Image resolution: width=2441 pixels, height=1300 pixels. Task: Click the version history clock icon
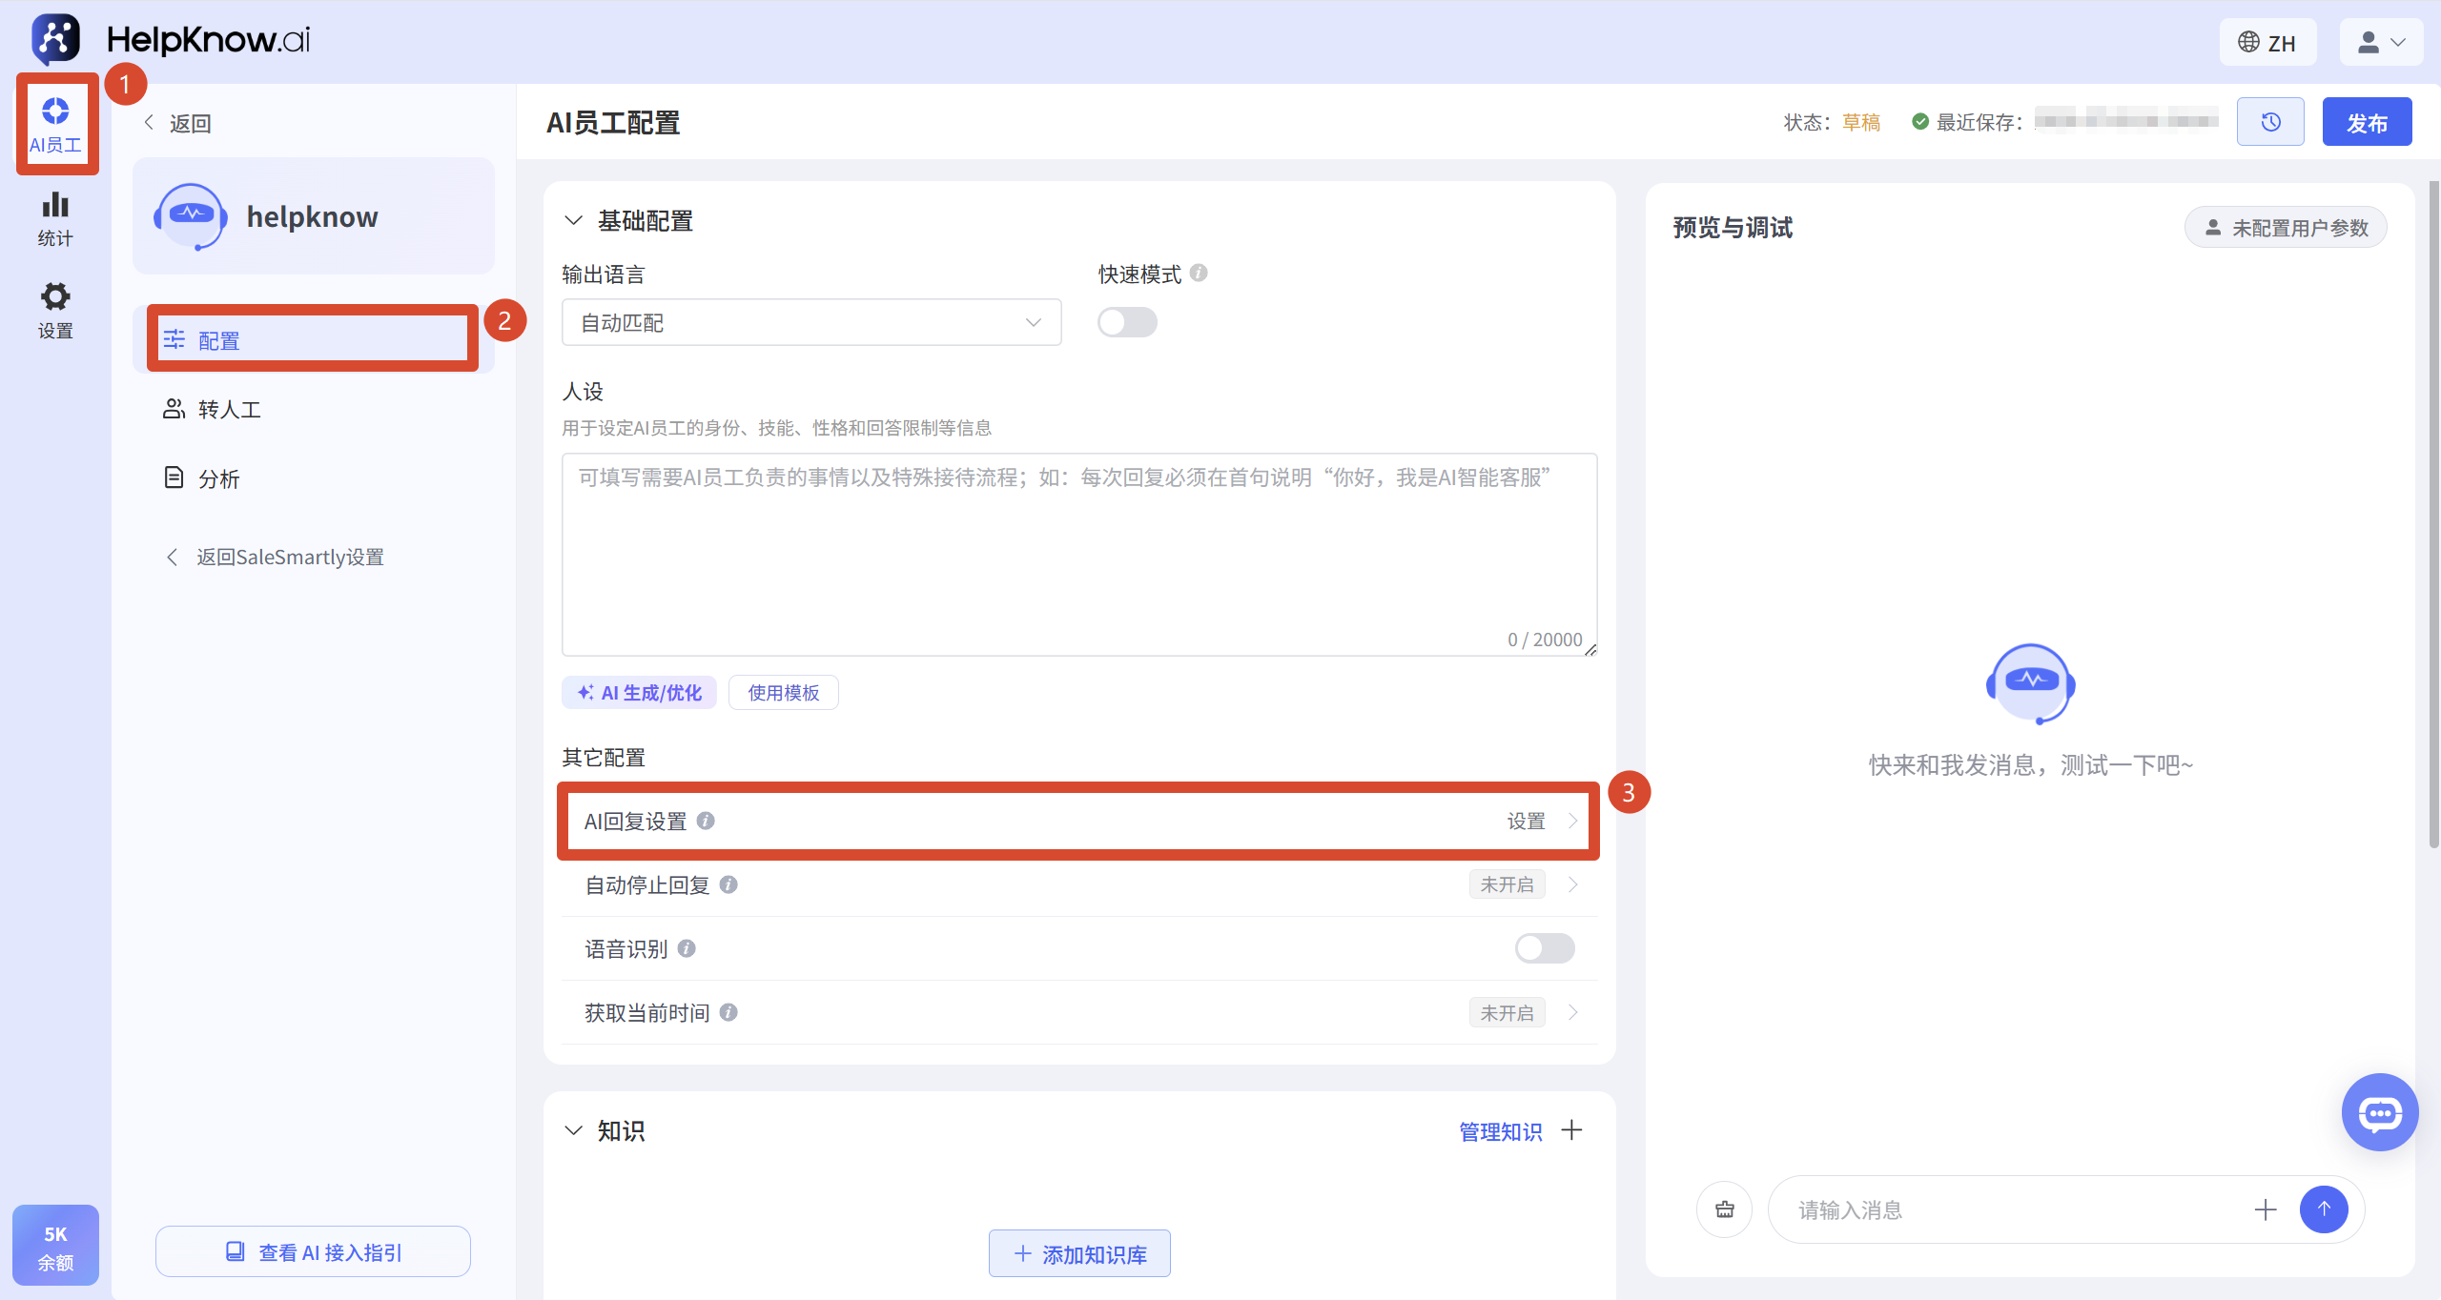point(2270,122)
